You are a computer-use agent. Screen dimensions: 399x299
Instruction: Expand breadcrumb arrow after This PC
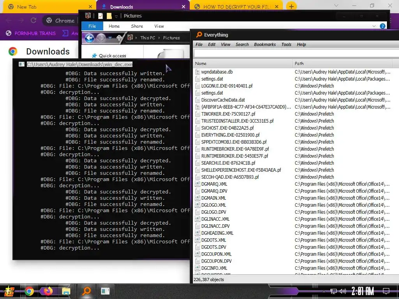(x=159, y=38)
